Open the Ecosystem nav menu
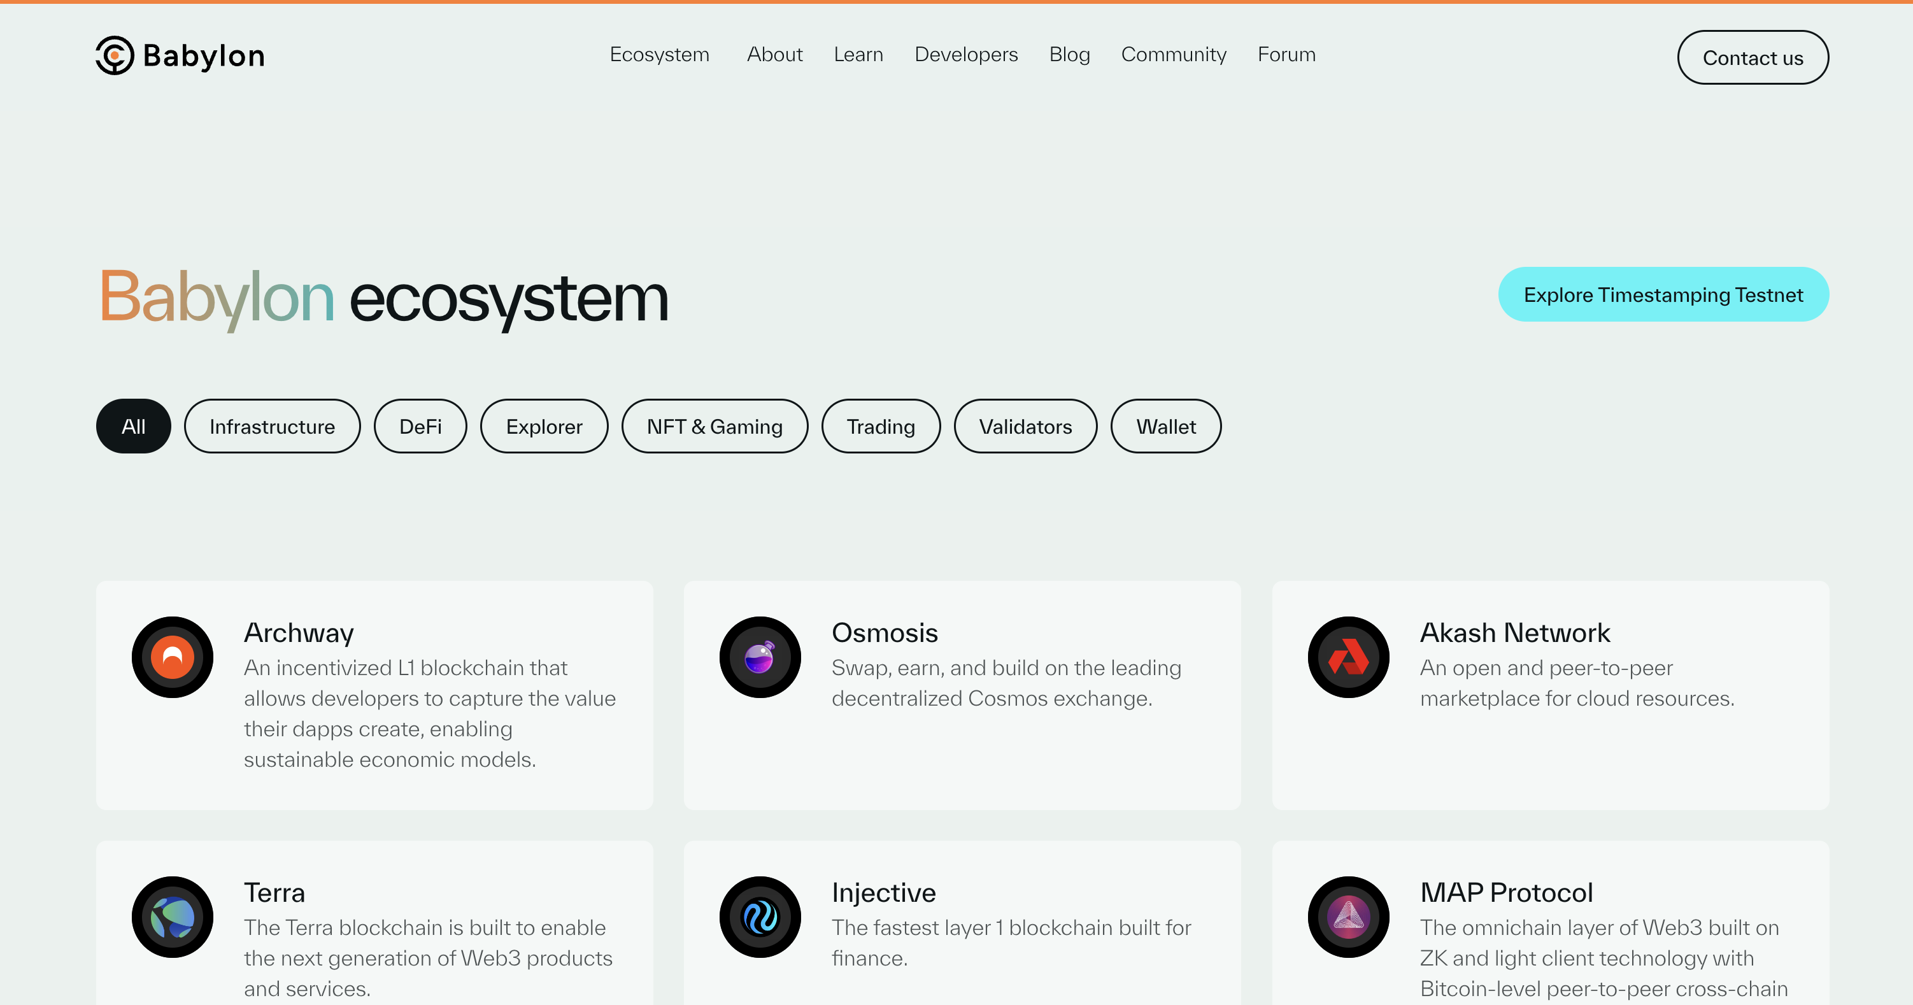1913x1005 pixels. click(x=660, y=54)
